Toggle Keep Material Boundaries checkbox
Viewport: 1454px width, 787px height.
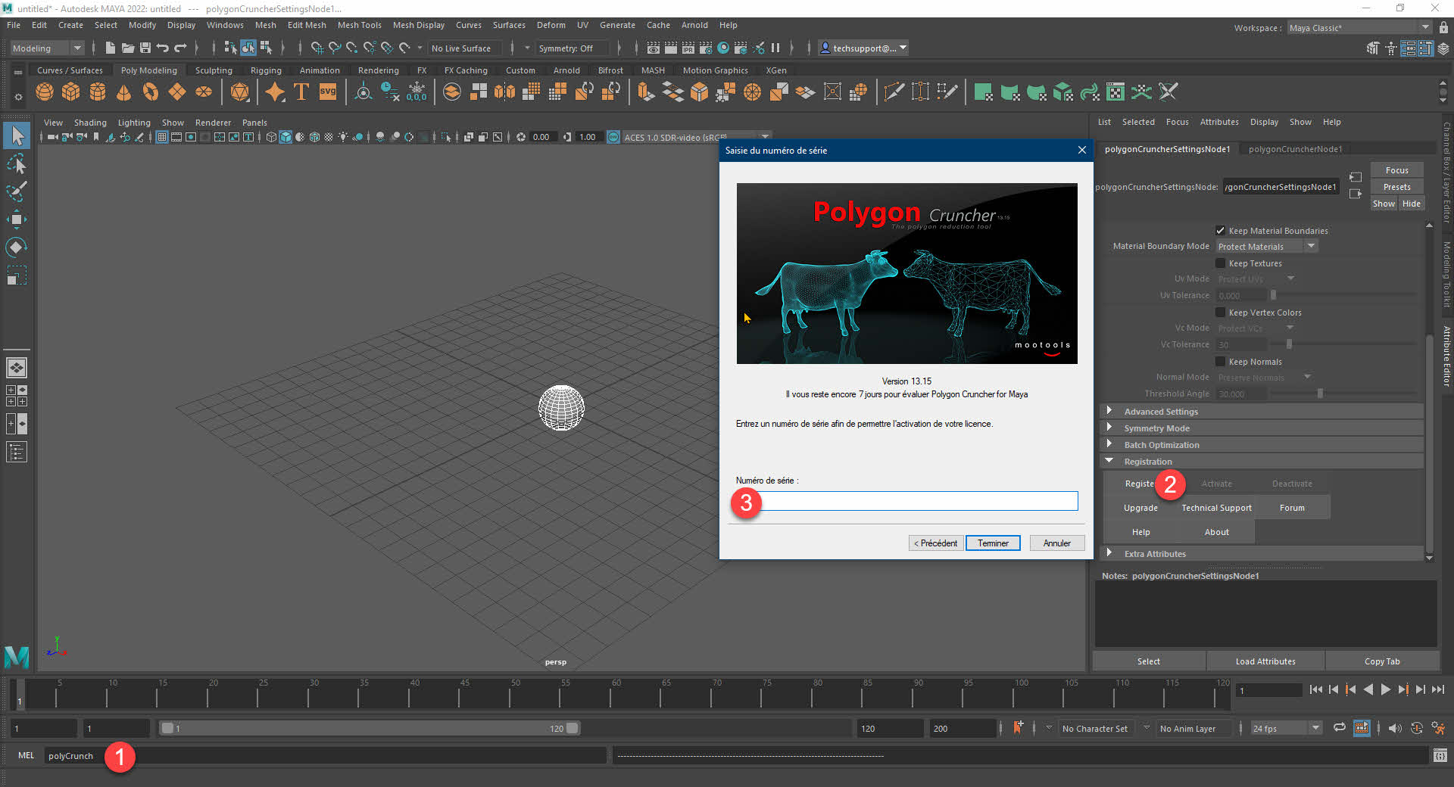(1220, 230)
